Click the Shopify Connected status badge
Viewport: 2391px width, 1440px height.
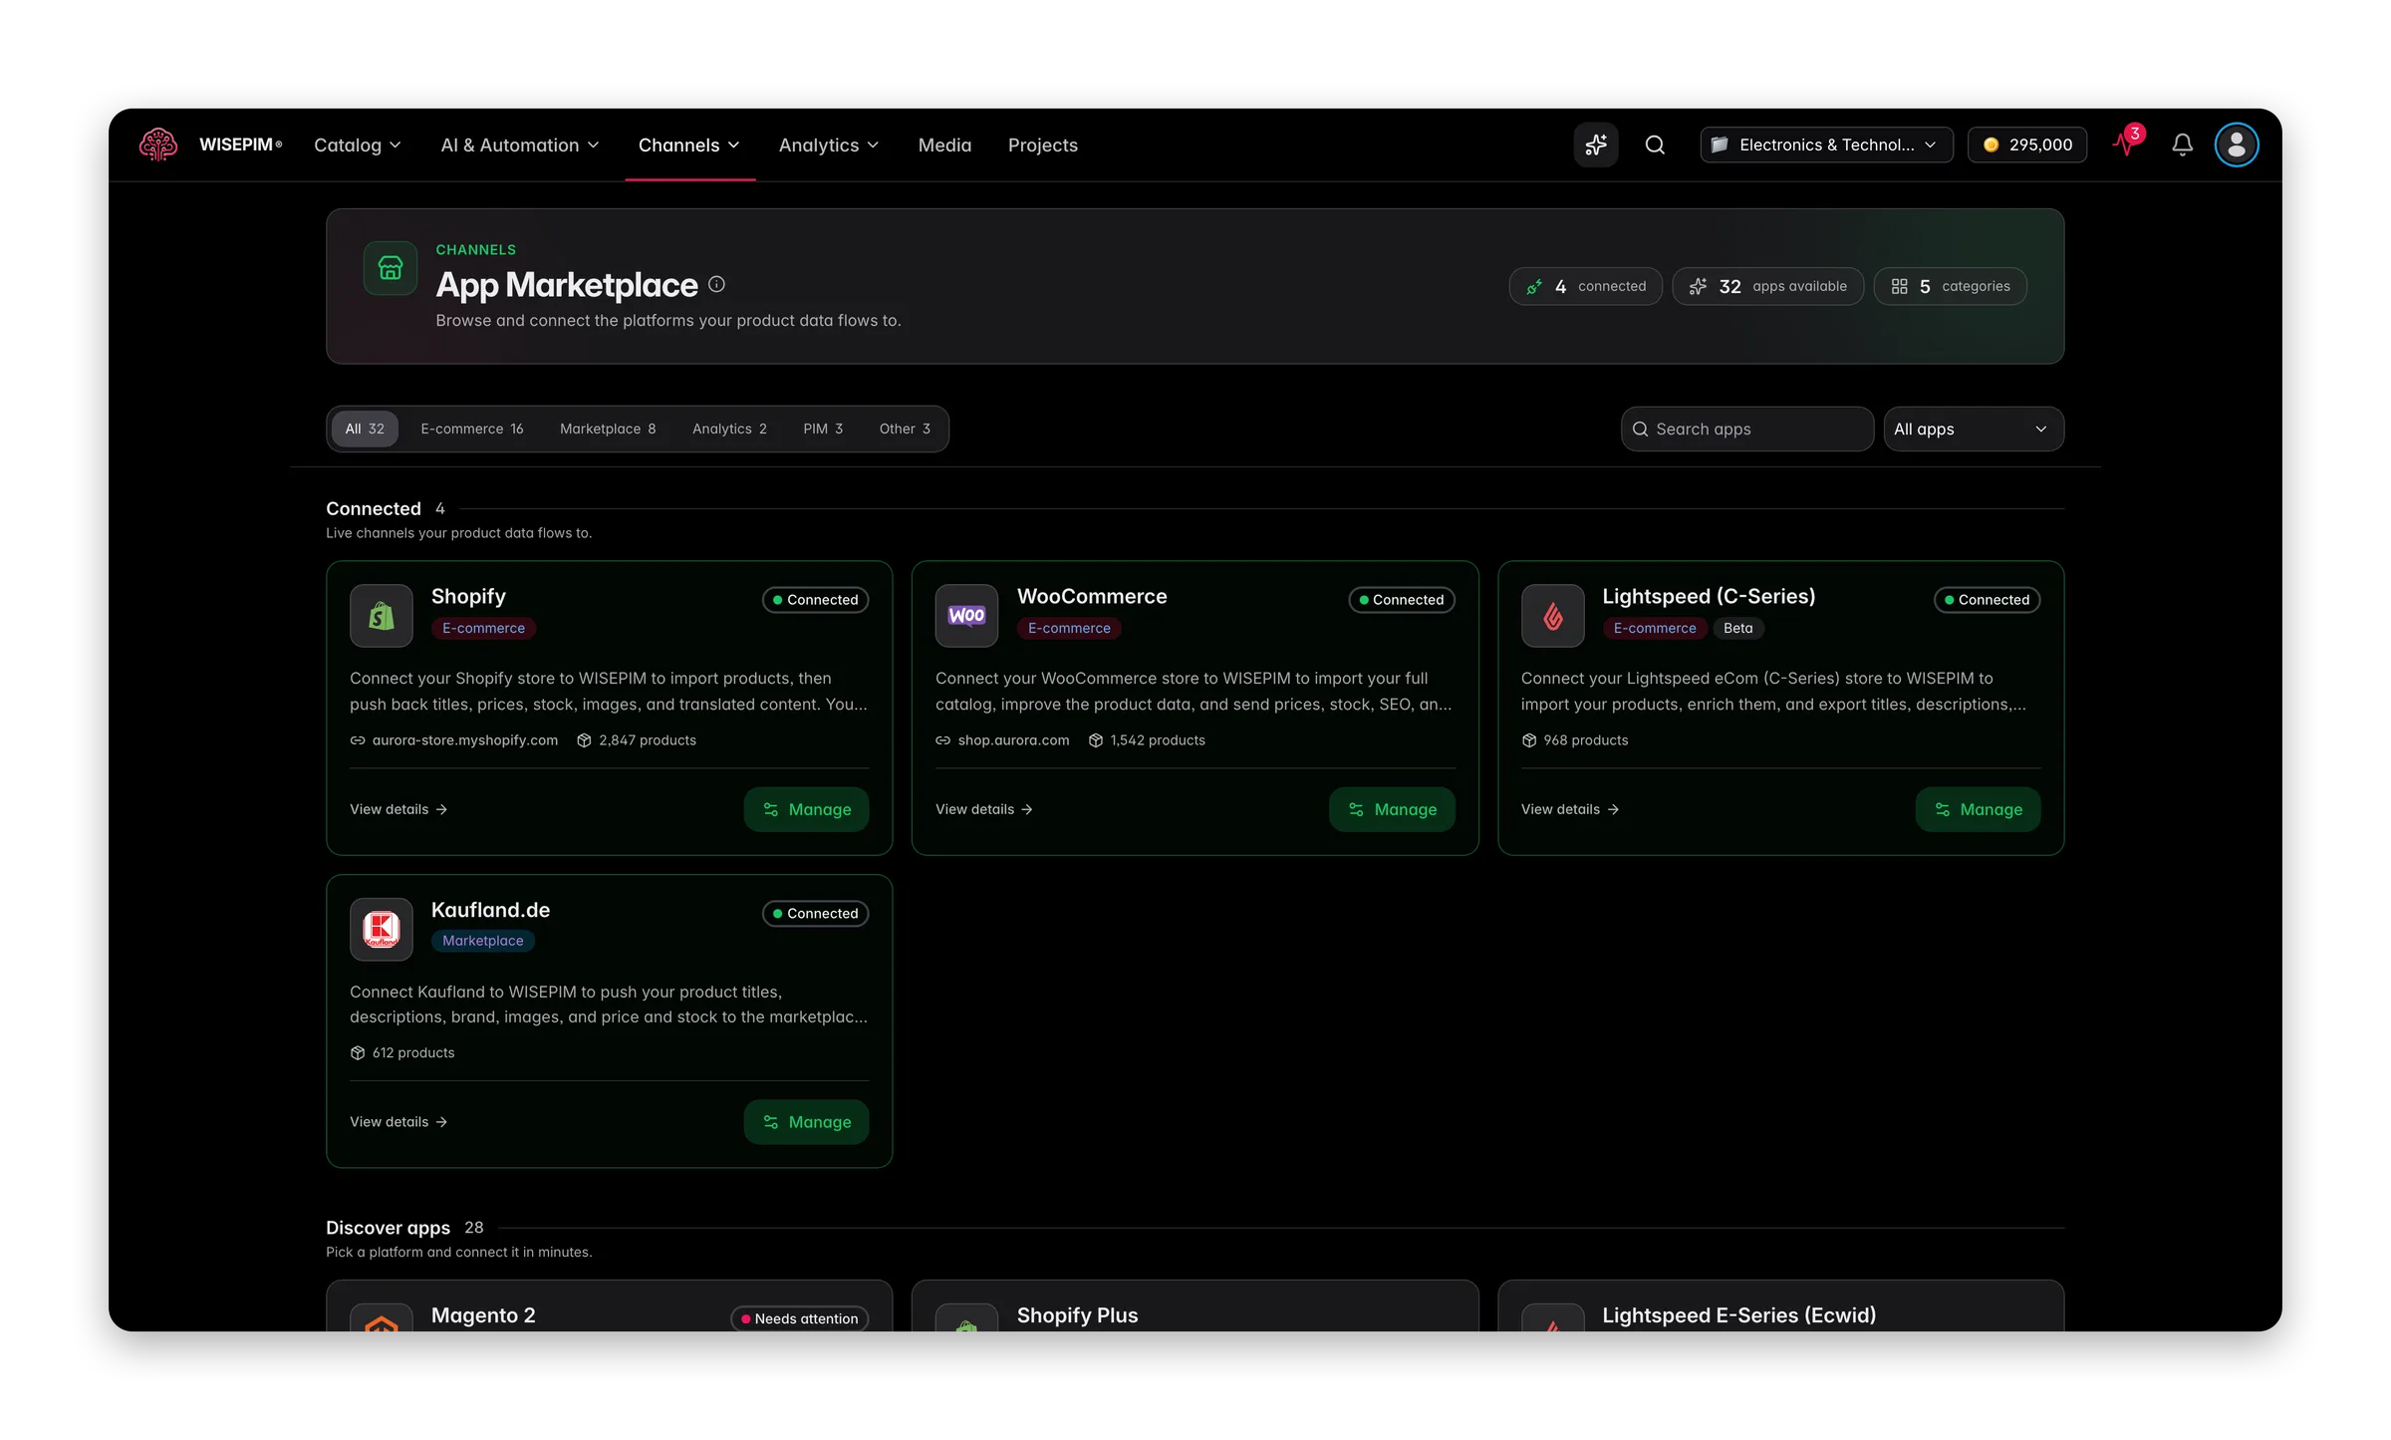[816, 600]
